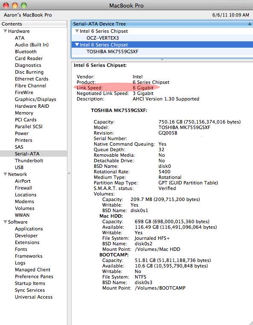Image resolution: width=253 pixels, height=325 pixels.
Task: Select Bluetooth in sidebar
Action: (26, 52)
